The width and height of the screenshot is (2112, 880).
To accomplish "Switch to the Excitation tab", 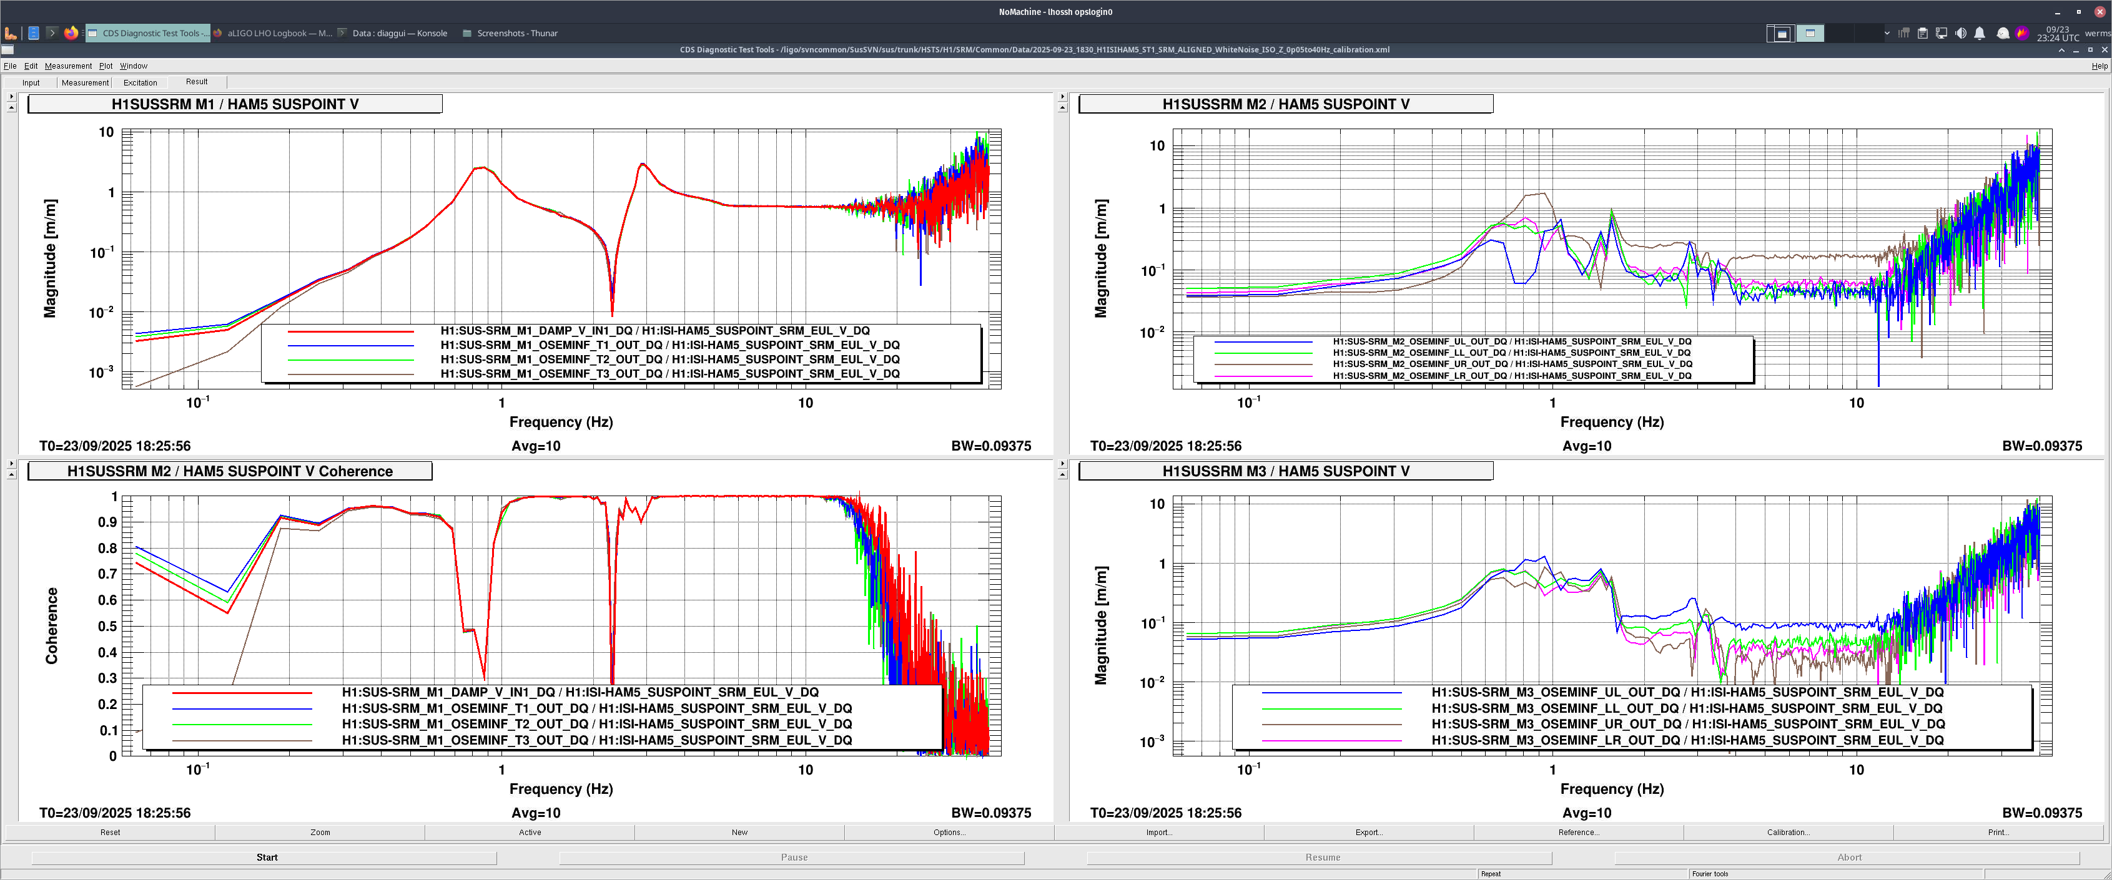I will tap(141, 83).
